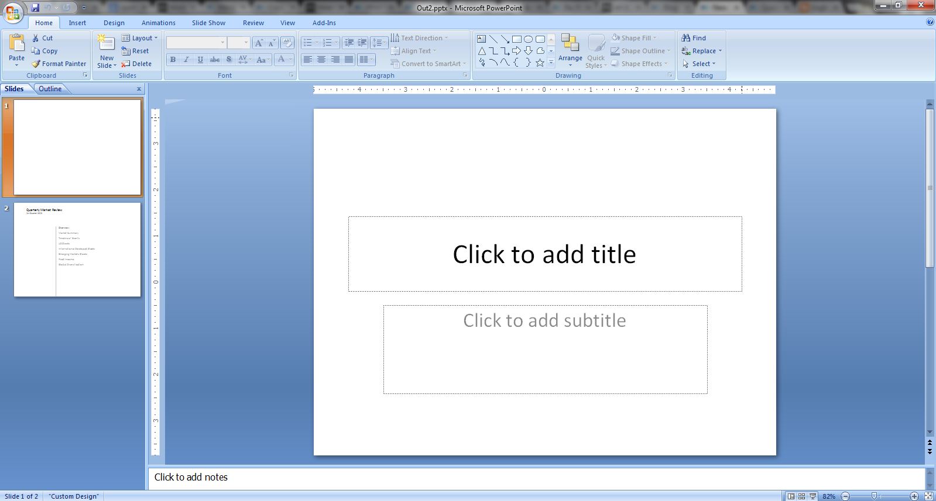The image size is (936, 501).
Task: Save presentation via Quick Access floppy icon
Action: coord(35,8)
